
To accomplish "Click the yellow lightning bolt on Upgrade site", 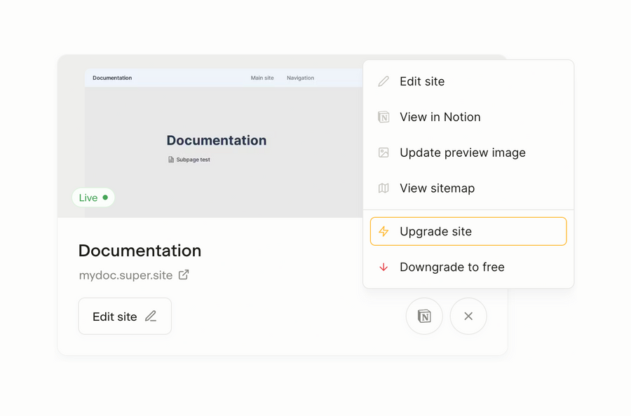I will (384, 231).
